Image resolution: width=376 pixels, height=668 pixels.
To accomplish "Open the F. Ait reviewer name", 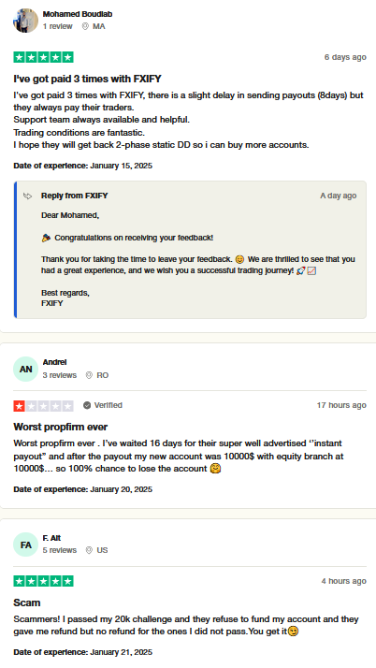I will (x=51, y=538).
